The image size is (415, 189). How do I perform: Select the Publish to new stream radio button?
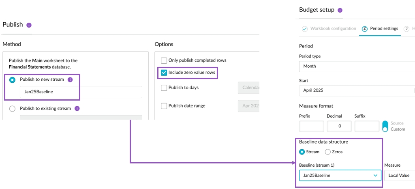pos(12,80)
